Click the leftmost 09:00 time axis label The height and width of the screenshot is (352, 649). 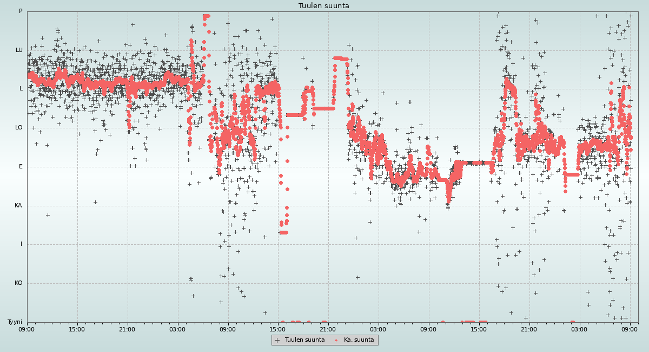click(x=27, y=329)
